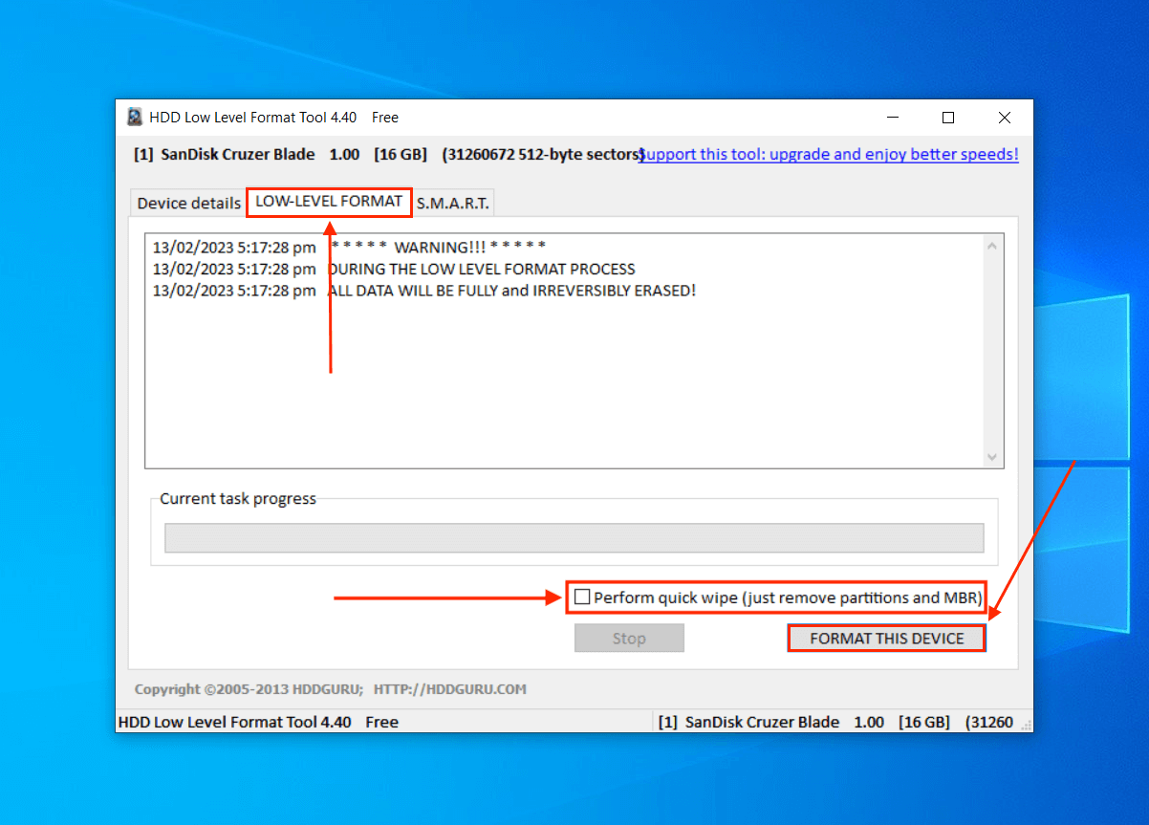Click the status bar HDD Low Level Format Tool text
Viewport: 1149px width, 825px height.
tap(258, 722)
